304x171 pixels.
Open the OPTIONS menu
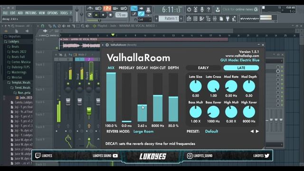pos(52,13)
